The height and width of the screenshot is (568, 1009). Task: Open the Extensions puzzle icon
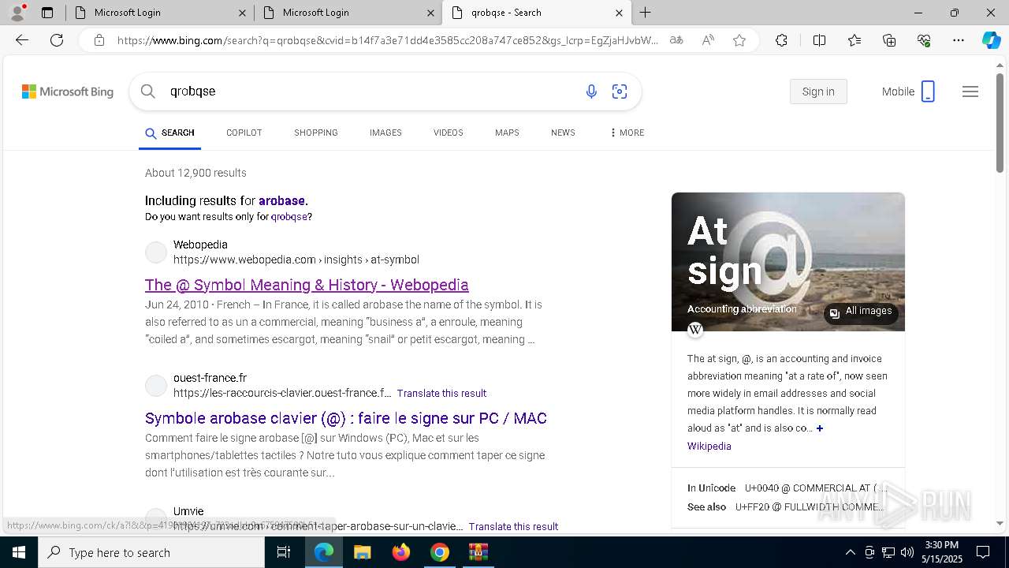(781, 40)
